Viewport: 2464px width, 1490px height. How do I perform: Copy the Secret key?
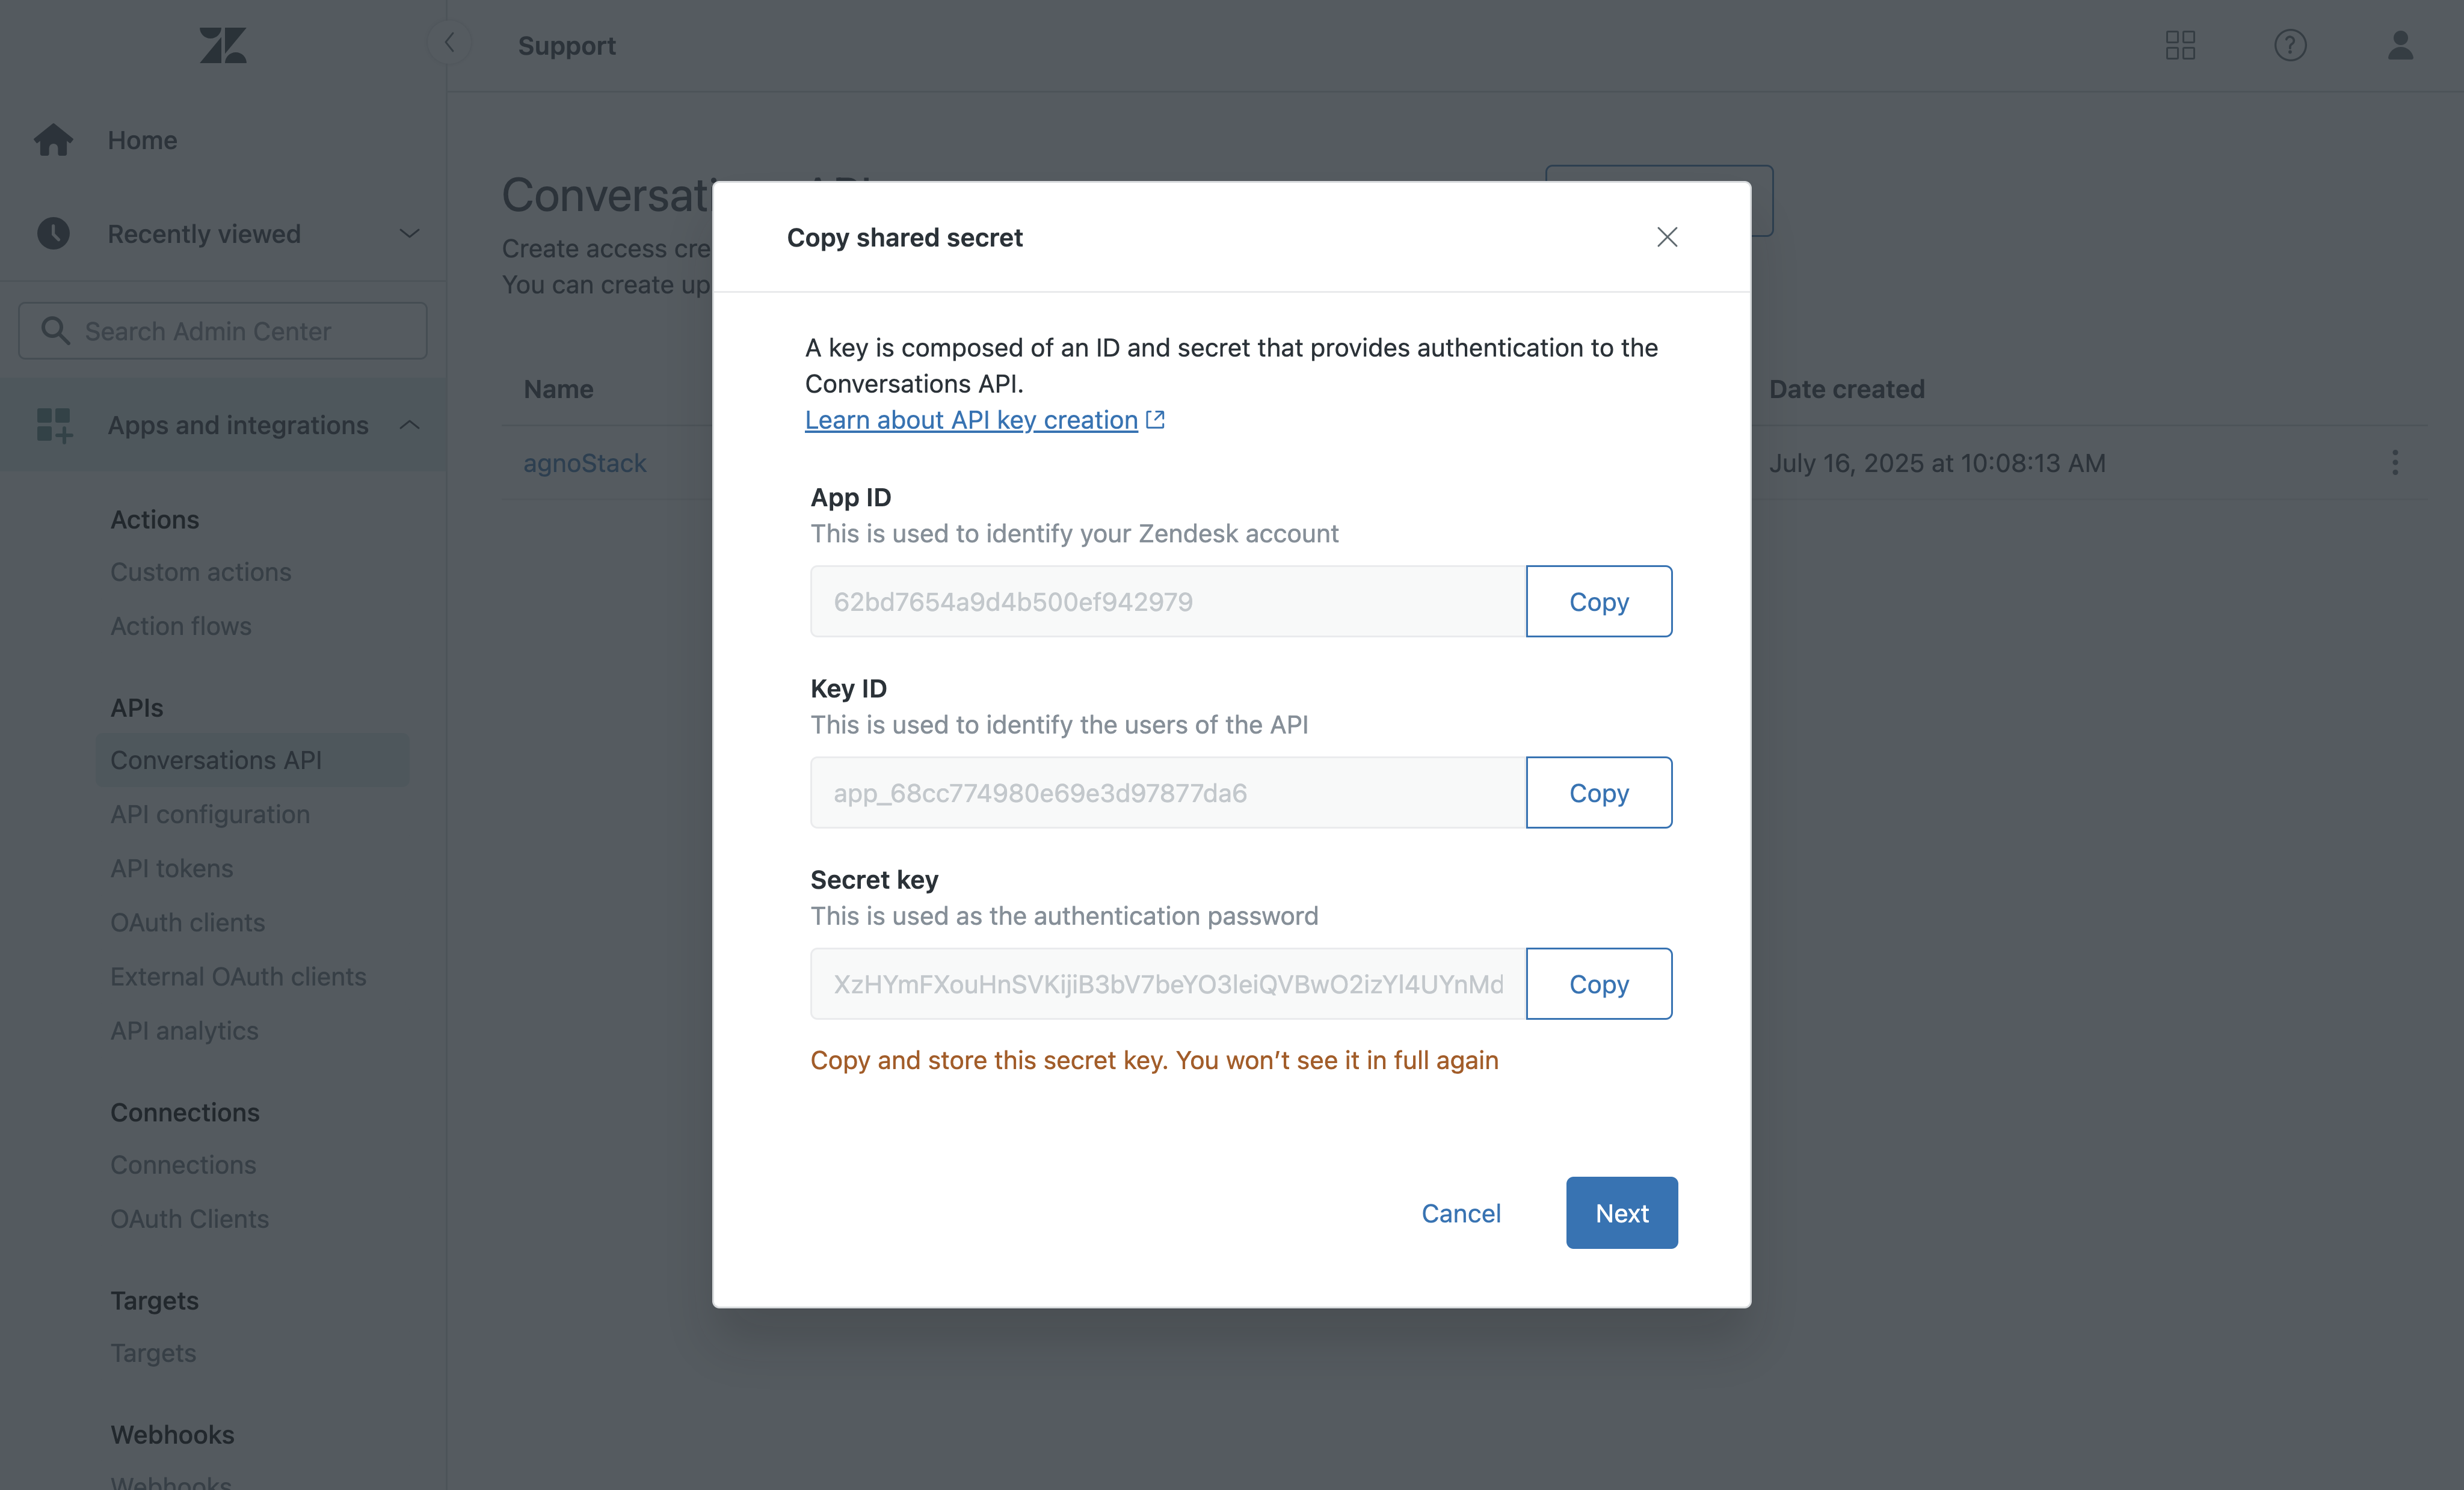point(1598,983)
